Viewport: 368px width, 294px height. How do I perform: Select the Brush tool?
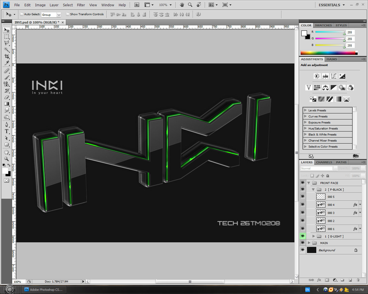(x=7, y=77)
